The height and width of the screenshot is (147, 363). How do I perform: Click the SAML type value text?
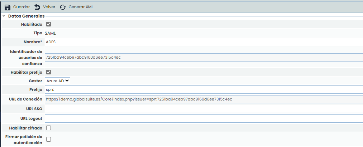pos(50,33)
